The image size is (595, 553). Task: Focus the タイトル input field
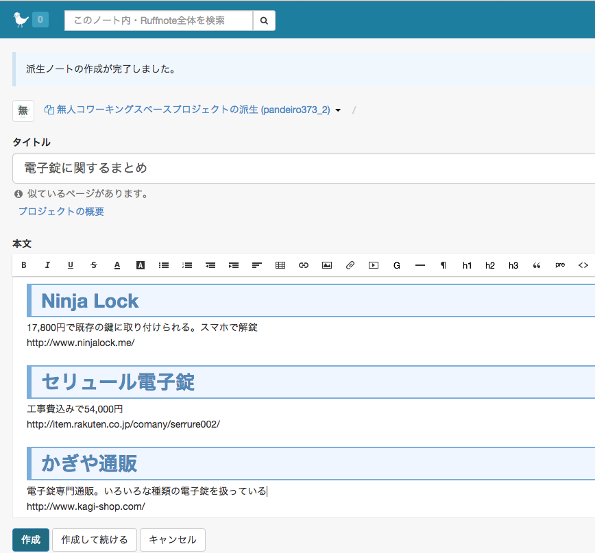[302, 168]
